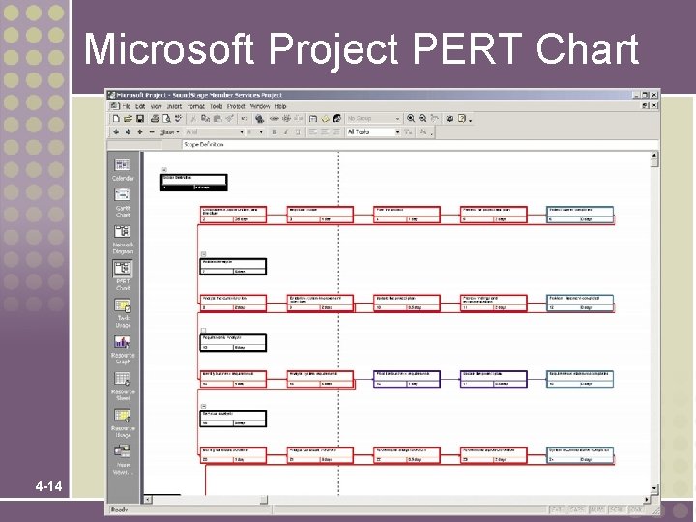
Task: Toggle Bold formatting button
Action: click(274, 131)
